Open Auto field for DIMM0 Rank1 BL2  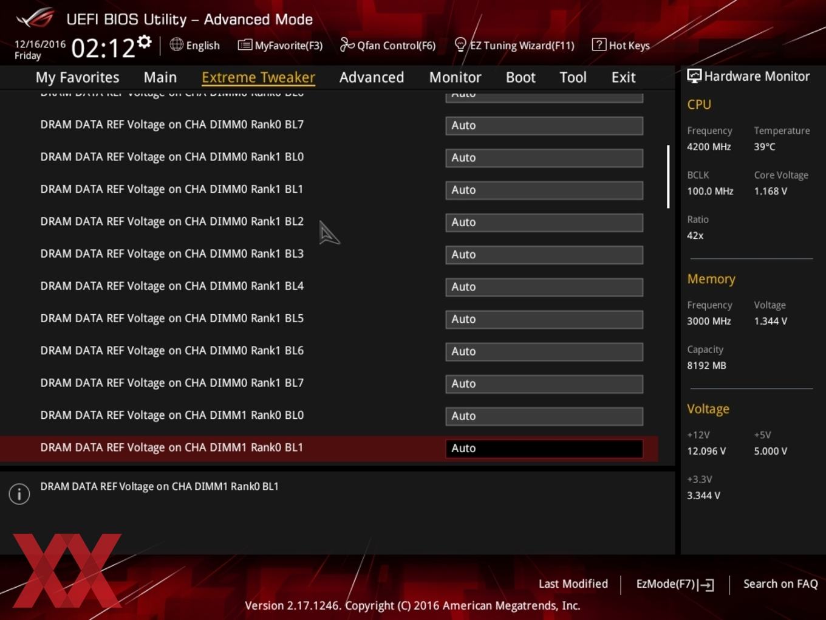(544, 222)
